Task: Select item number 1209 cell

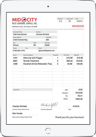Action: pyautogui.click(x=17, y=64)
